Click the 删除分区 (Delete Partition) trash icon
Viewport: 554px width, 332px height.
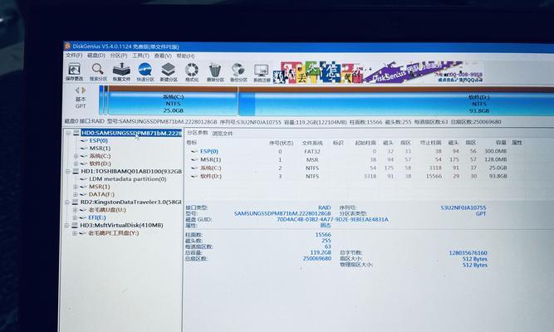215,72
